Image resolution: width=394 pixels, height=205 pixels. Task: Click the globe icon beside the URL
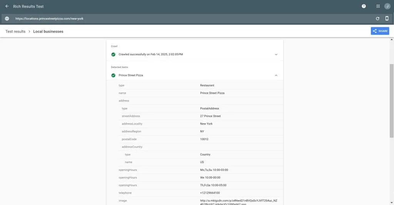[x=7, y=18]
